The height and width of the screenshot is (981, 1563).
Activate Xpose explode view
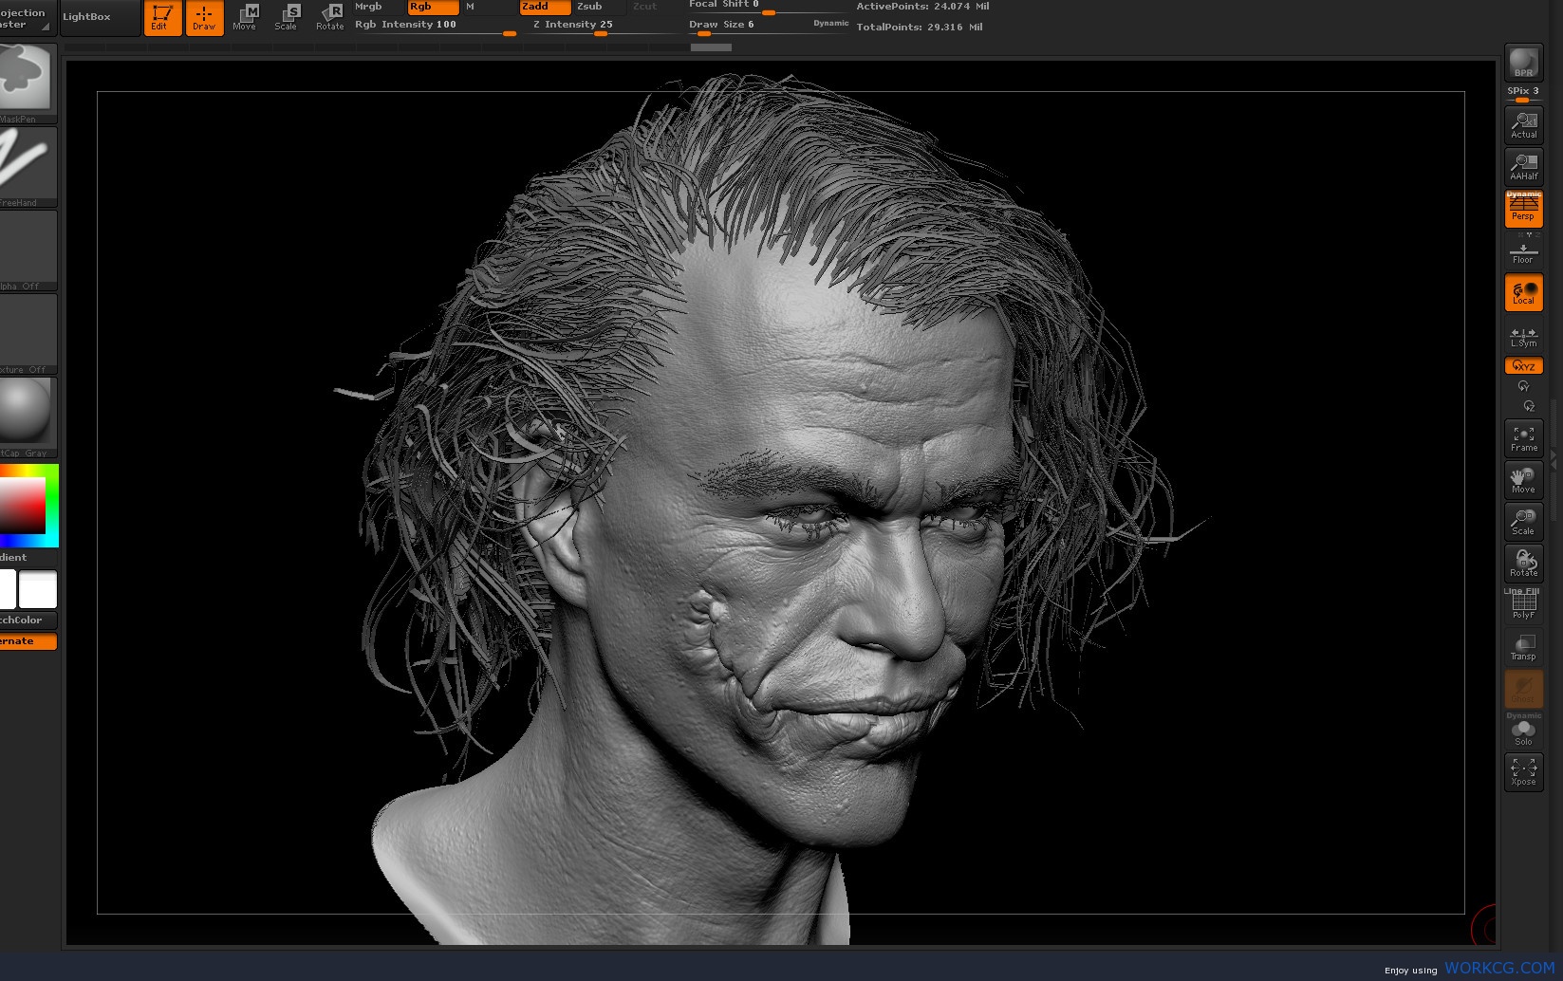coord(1523,772)
